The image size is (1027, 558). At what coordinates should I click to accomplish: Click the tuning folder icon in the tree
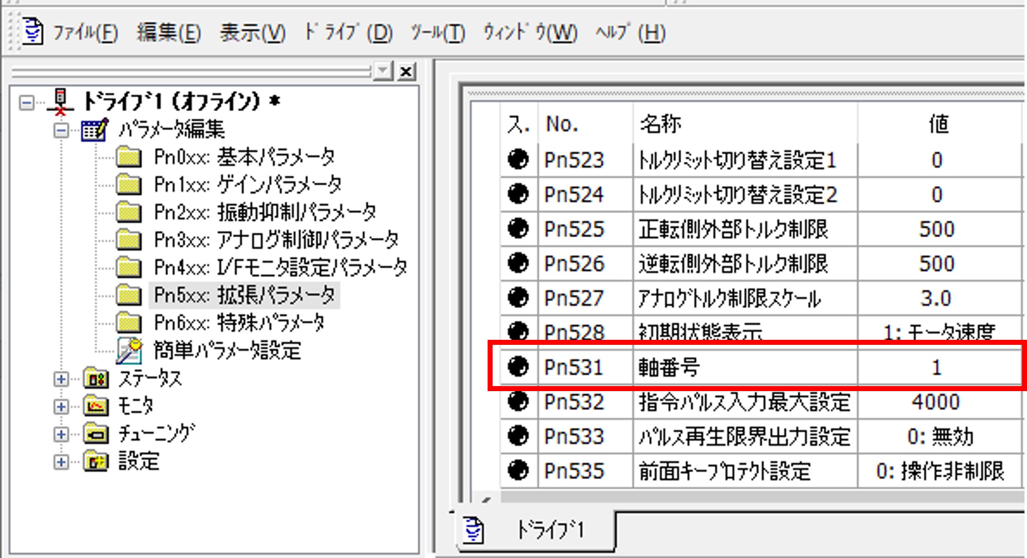(x=96, y=433)
